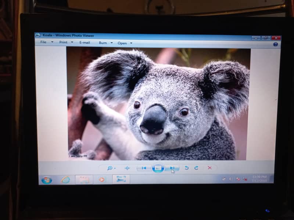Expand the Burn menu dropdown
The height and width of the screenshot is (220, 294).
tap(105, 43)
